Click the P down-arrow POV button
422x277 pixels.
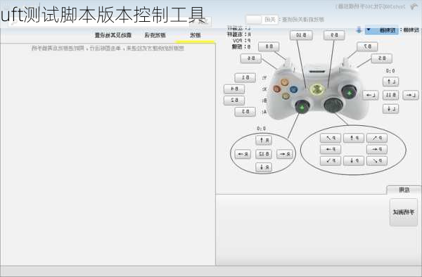(x=354, y=161)
